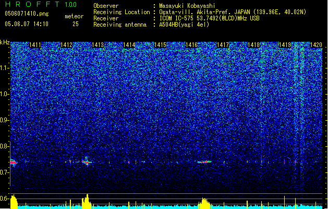Click the 0.8 kHz axis label
Viewport: 328px width, 209px height.
[x=5, y=146]
